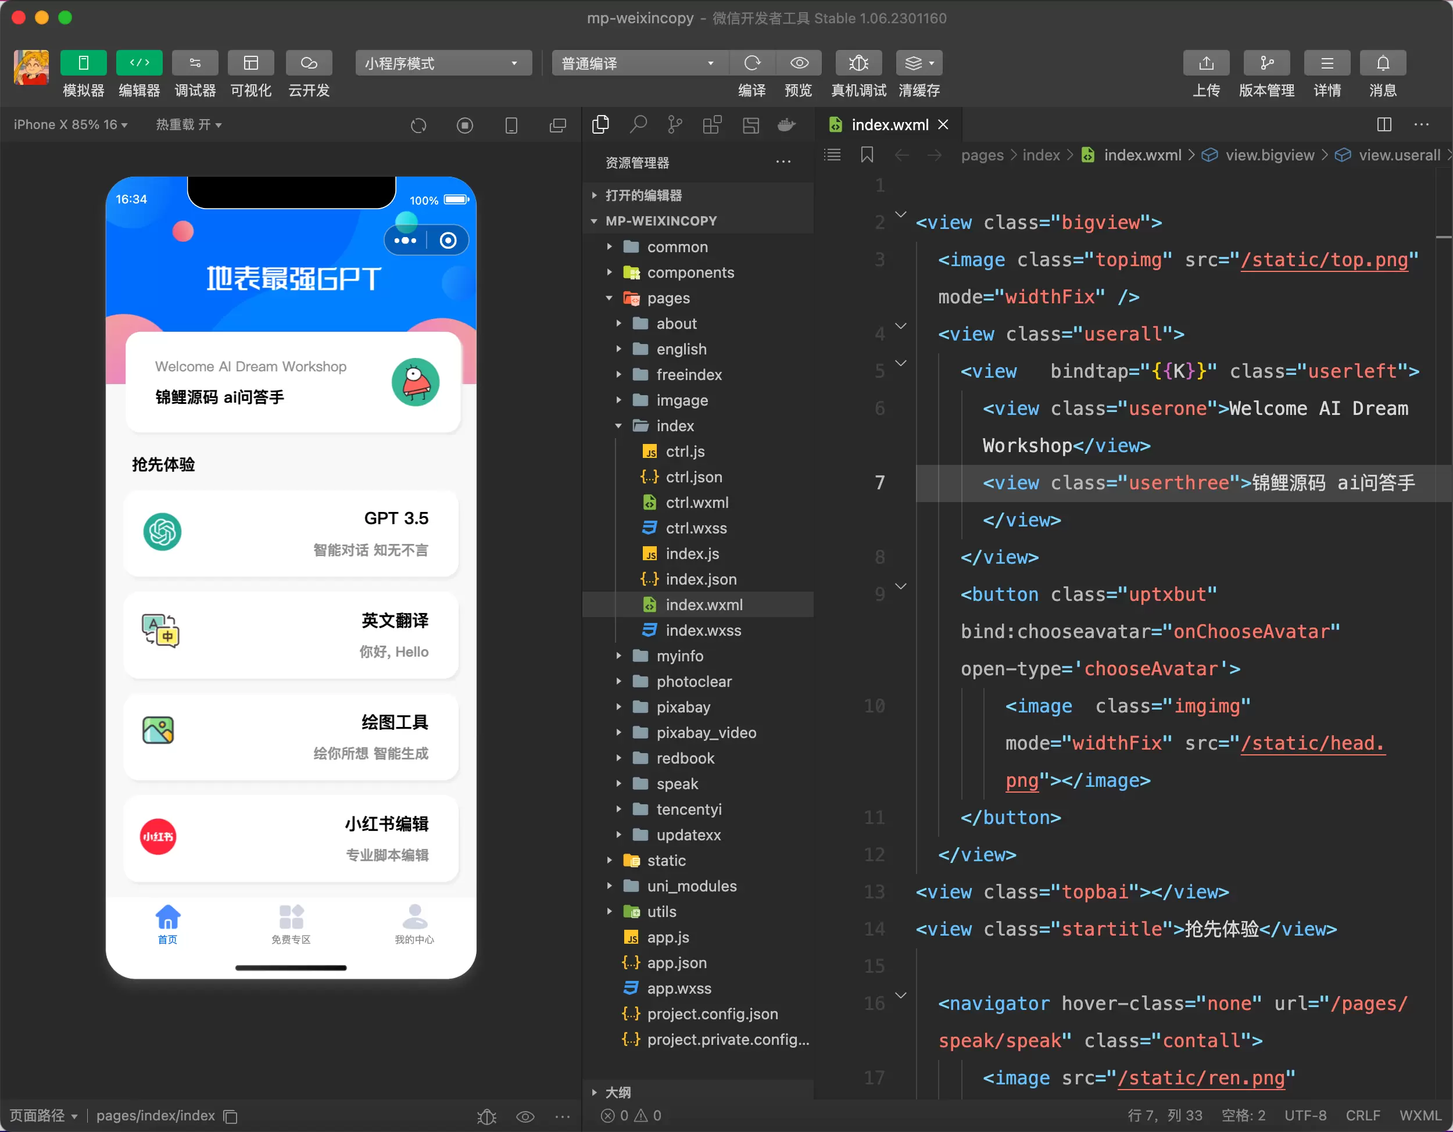Open editor more actions (…) menu

click(x=1422, y=125)
